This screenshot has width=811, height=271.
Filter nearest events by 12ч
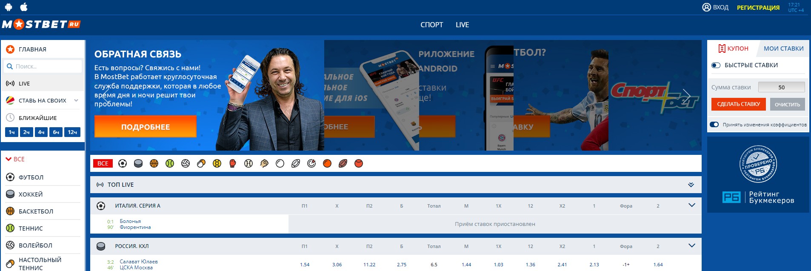tap(72, 132)
